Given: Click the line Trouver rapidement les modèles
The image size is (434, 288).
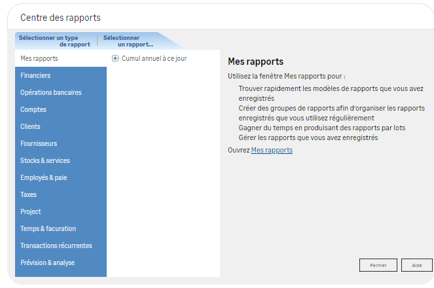Looking at the screenshot, I should (x=331, y=93).
